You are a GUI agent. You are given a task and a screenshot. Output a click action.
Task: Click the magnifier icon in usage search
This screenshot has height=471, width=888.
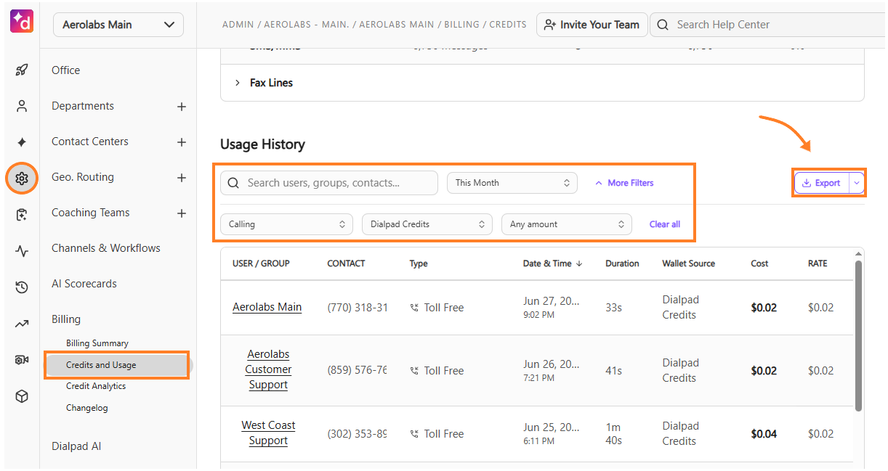click(233, 183)
